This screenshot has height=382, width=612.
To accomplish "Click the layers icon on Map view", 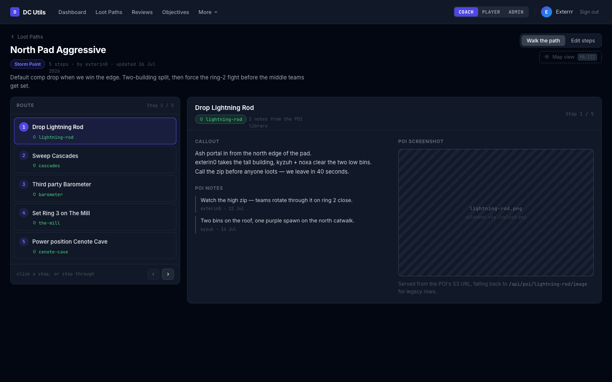I will [547, 57].
